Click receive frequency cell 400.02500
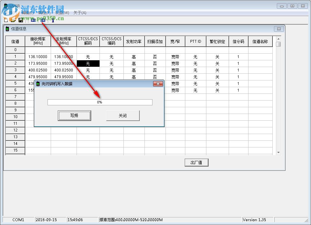The width and height of the screenshot is (311, 225). (x=38, y=70)
